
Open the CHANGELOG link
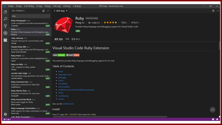tap(68, 104)
